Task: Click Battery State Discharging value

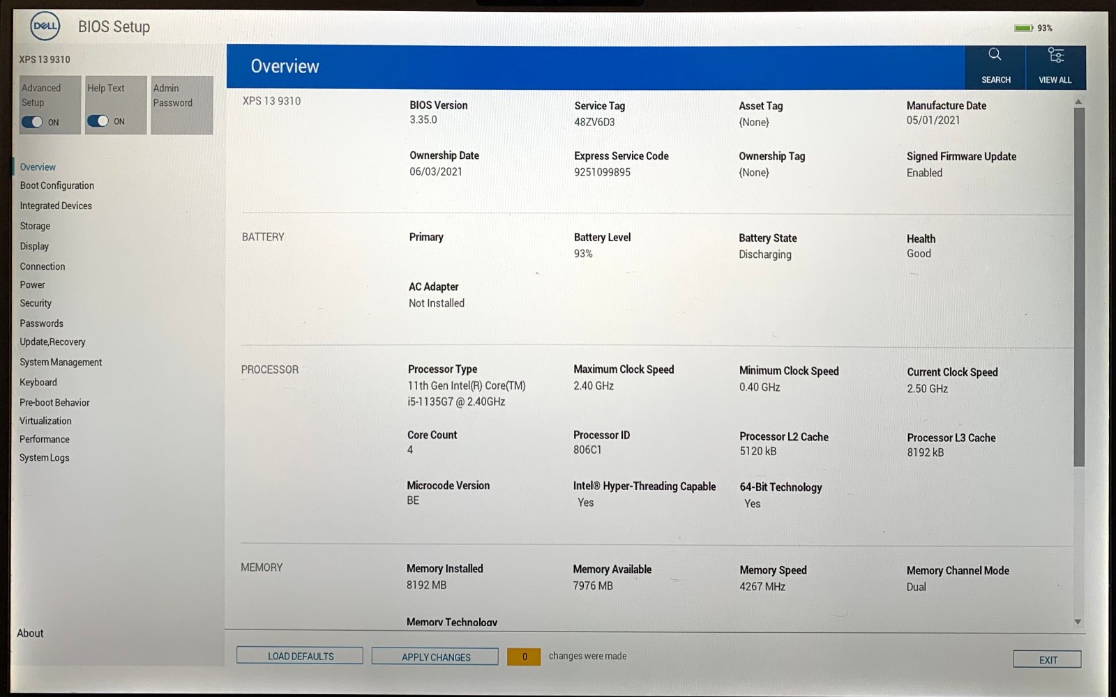Action: [765, 254]
